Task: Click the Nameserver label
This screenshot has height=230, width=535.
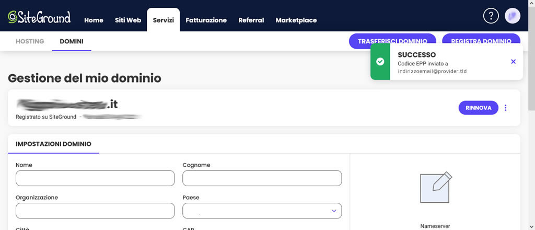Action: click(435, 226)
